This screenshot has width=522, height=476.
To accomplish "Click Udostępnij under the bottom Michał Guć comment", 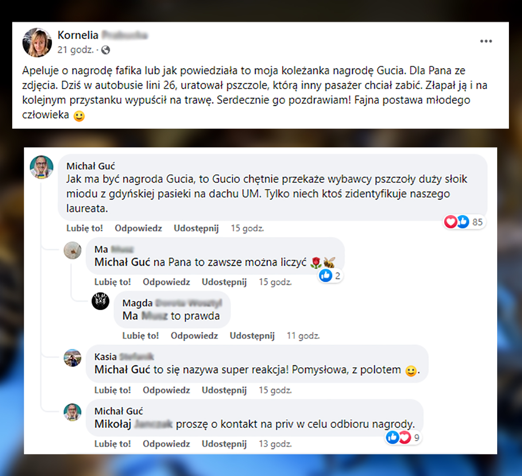I will tap(224, 444).
